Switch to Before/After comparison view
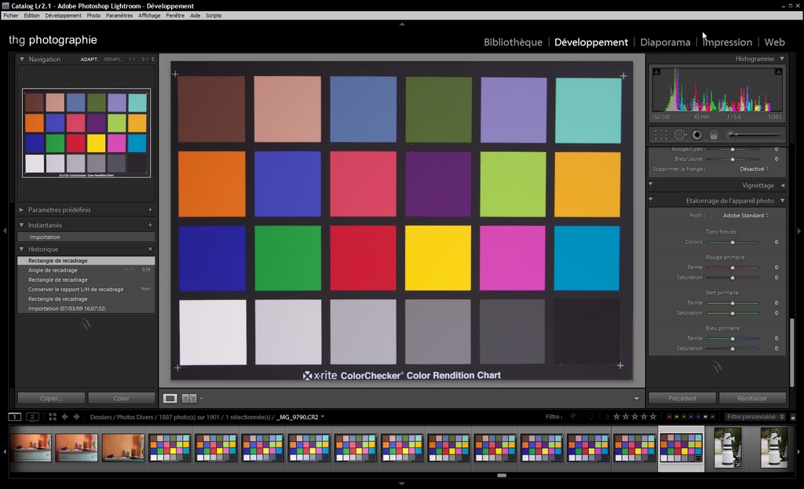Viewport: 804px width, 489px height. tap(188, 398)
